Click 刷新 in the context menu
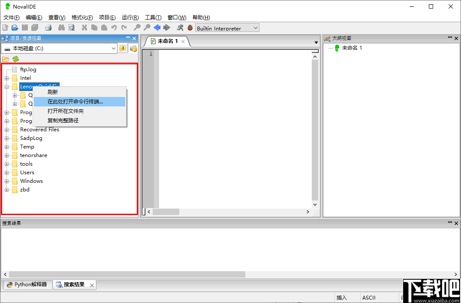 tap(52, 92)
